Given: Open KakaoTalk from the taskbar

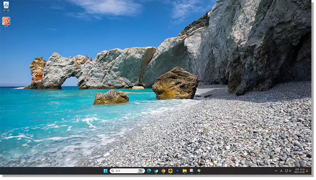Looking at the screenshot, I should [170, 171].
